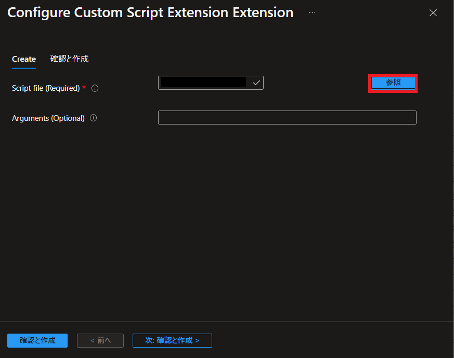Select the Create tab

(24, 59)
